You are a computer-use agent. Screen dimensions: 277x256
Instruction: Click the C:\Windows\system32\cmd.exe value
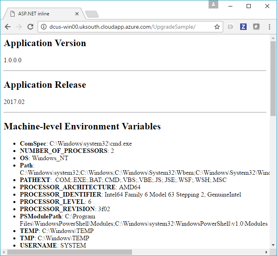[91, 144]
